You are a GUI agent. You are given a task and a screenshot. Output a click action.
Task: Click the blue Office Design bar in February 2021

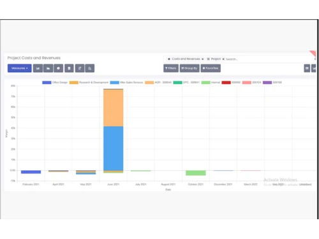coord(31,172)
